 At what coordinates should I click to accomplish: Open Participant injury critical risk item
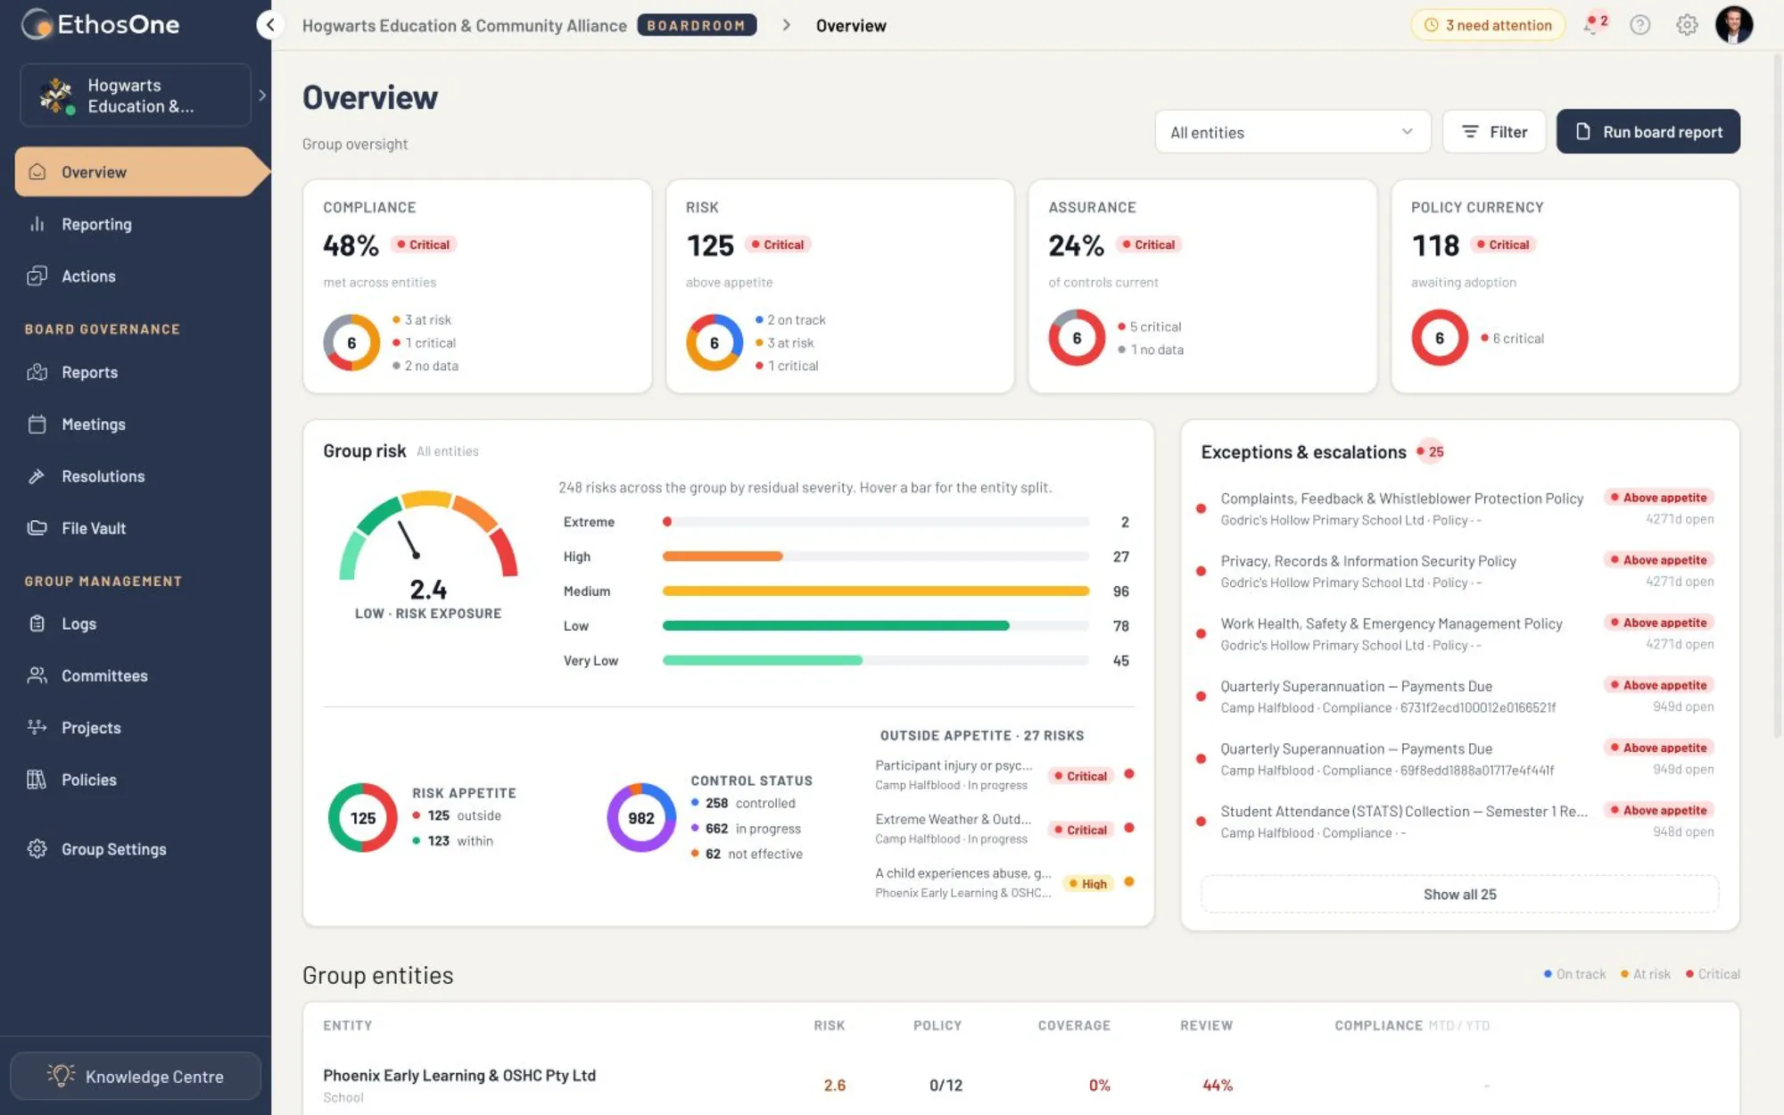[1005, 774]
